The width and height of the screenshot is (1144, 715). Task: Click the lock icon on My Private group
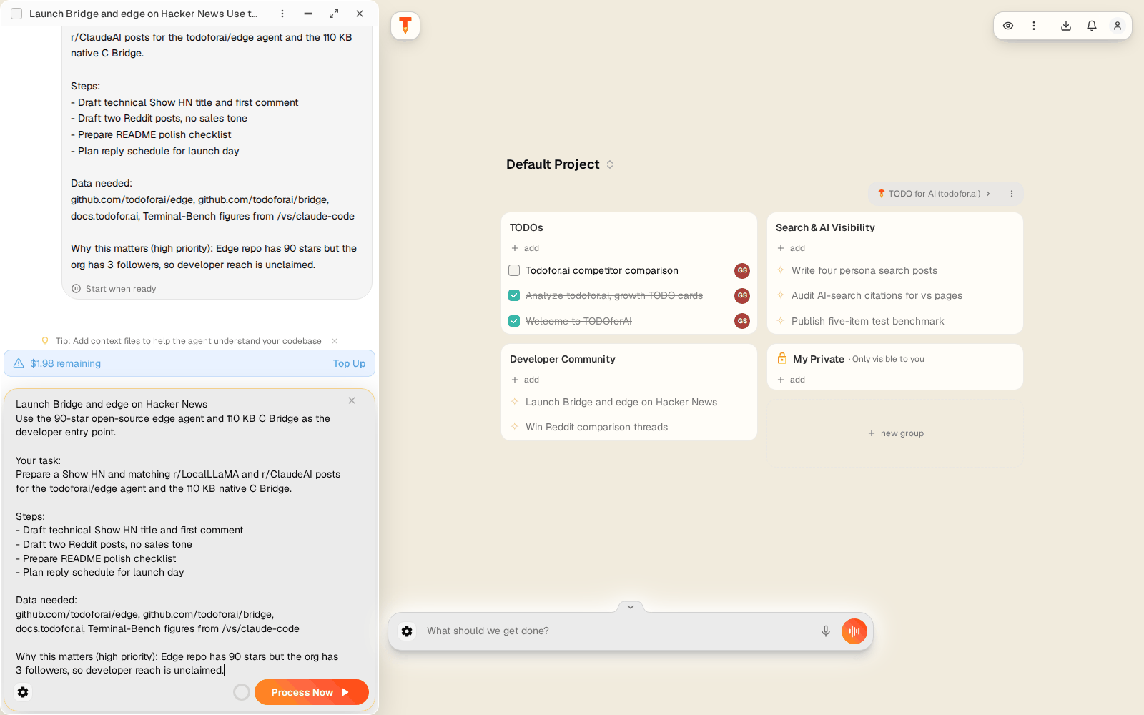pos(782,358)
